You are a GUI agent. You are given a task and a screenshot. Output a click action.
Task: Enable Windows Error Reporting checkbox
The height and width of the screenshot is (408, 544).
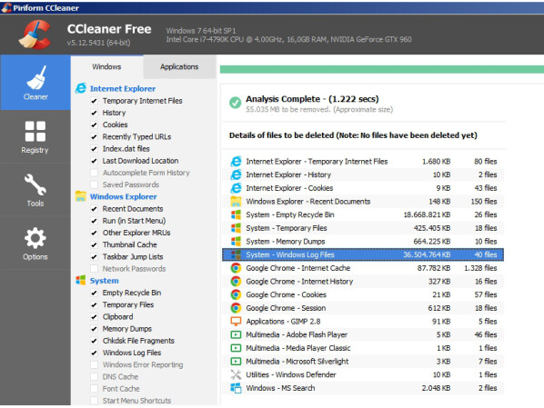94,364
